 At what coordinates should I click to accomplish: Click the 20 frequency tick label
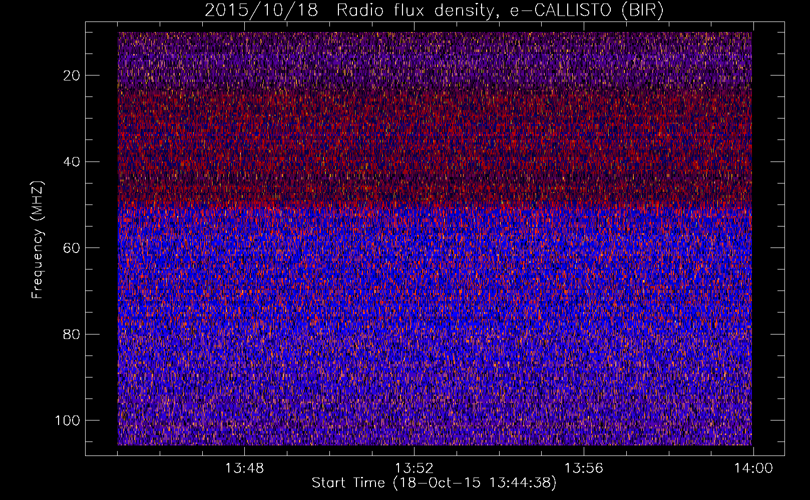click(72, 75)
